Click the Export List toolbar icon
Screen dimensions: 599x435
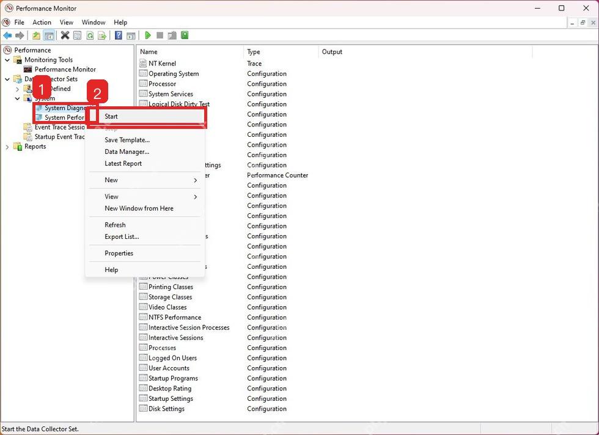point(102,35)
